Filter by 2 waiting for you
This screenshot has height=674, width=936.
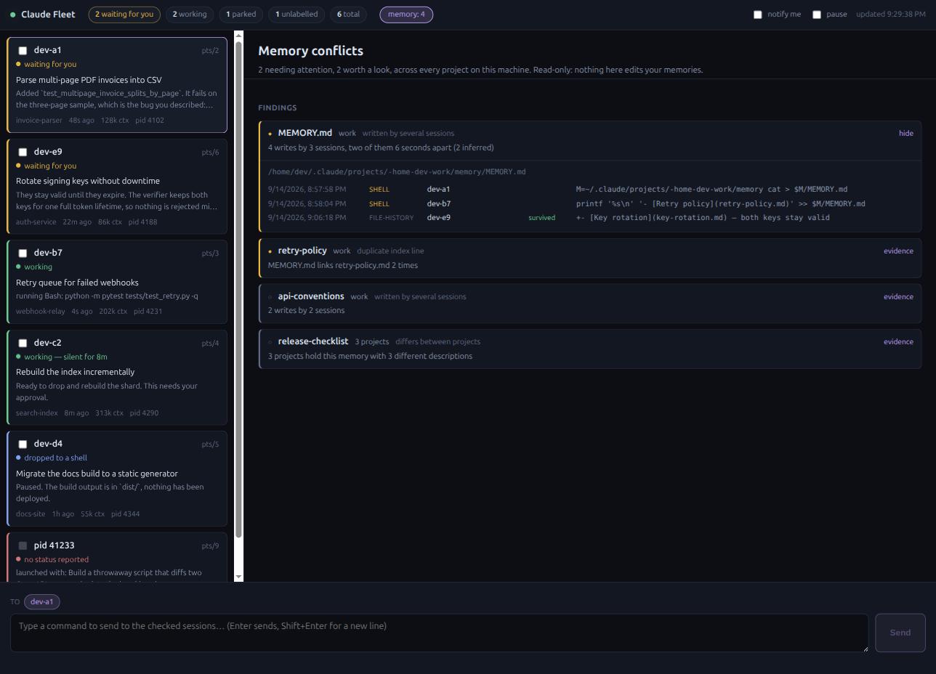[124, 15]
